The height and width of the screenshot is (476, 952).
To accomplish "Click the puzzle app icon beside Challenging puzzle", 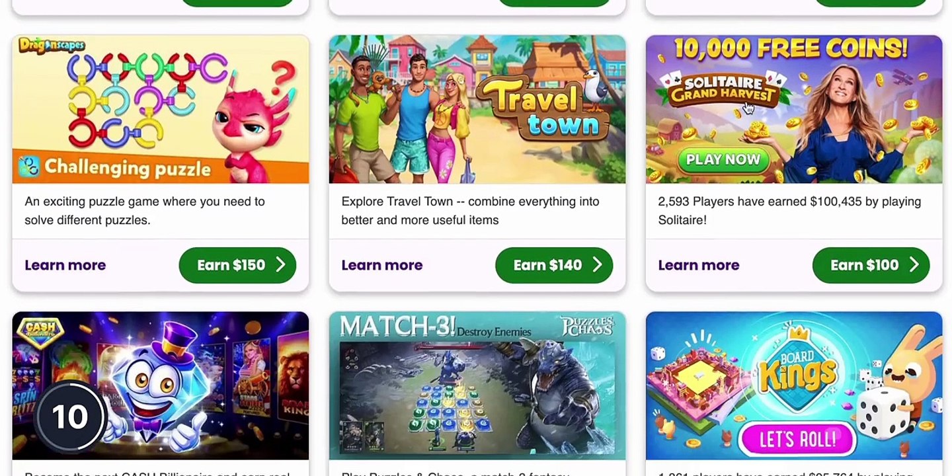I will [x=28, y=167].
